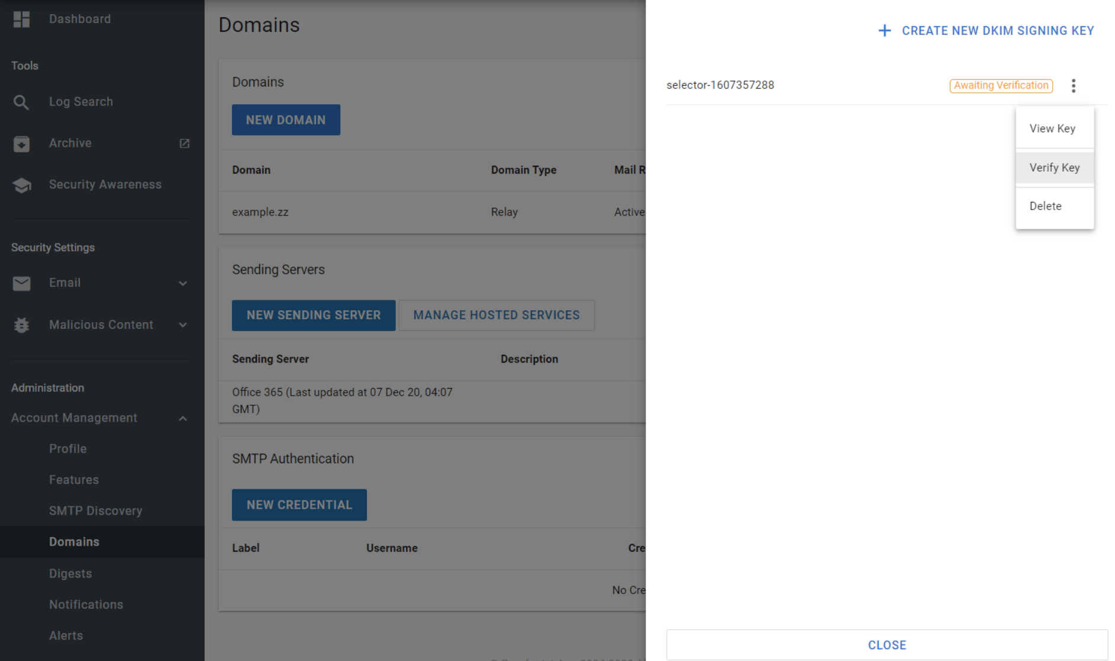Click the plus icon for new DKIM key

click(885, 31)
